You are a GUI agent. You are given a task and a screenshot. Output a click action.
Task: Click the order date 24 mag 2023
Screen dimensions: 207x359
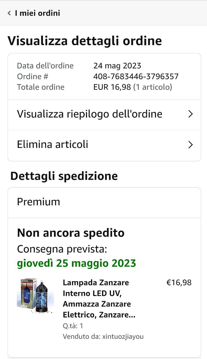[117, 66]
